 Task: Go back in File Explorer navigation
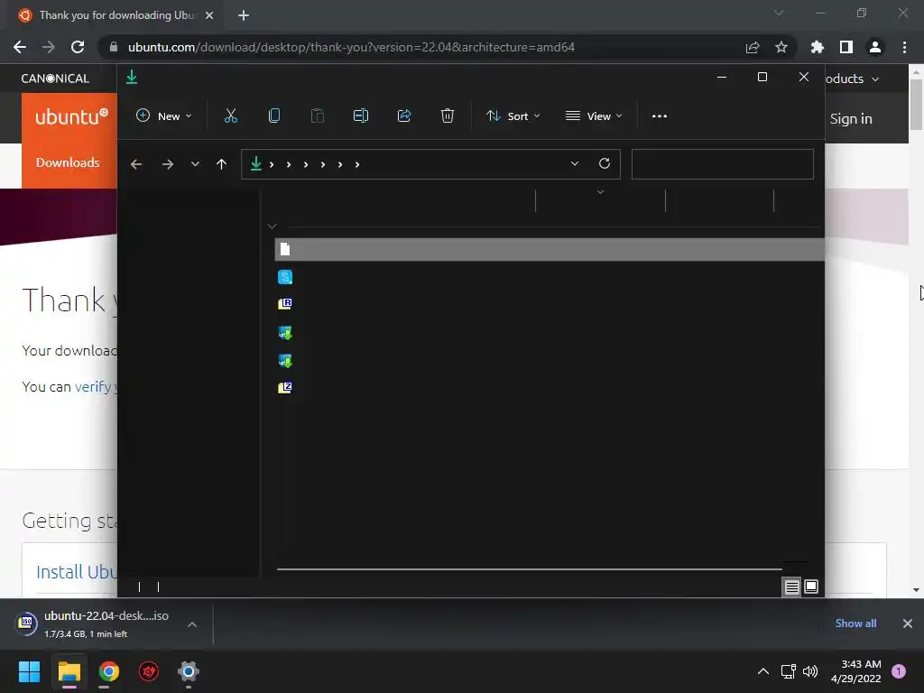click(136, 164)
